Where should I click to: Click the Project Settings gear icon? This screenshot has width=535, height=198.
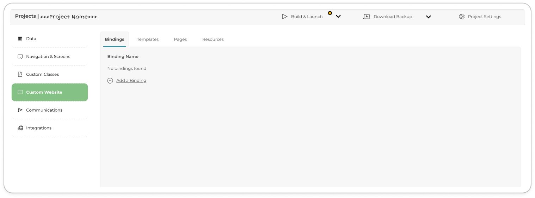[x=462, y=17]
